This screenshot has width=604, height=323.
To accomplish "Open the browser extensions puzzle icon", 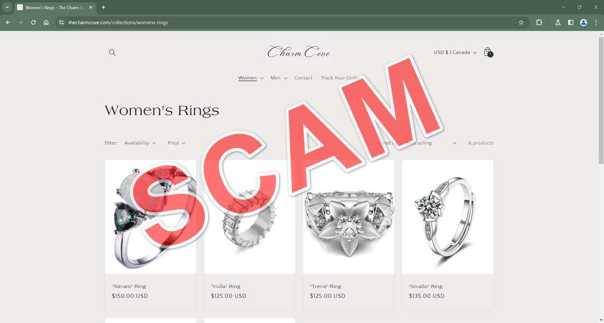I will tap(539, 23).
